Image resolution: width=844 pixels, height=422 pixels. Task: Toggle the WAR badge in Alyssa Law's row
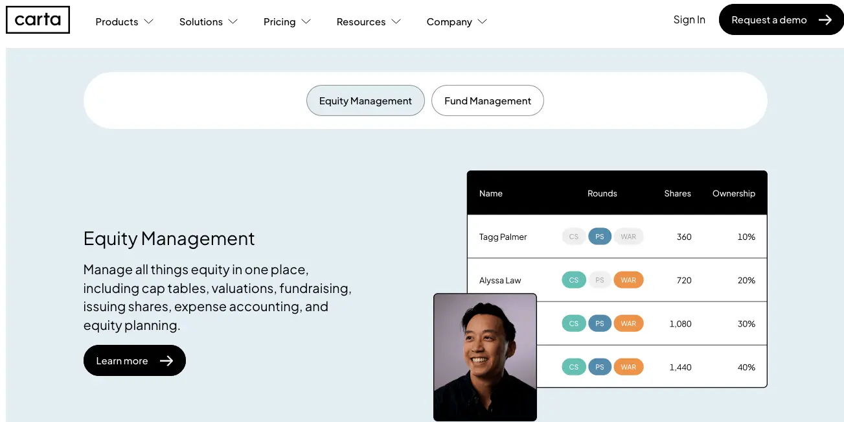pyautogui.click(x=628, y=280)
